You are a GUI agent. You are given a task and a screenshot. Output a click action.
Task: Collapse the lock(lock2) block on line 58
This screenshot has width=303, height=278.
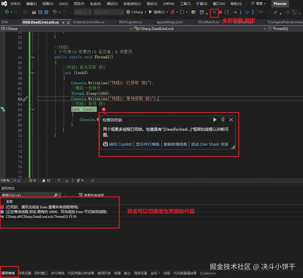(33, 73)
